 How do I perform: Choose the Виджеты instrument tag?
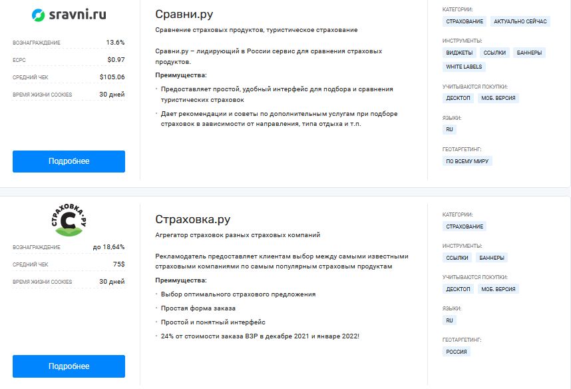[459, 53]
